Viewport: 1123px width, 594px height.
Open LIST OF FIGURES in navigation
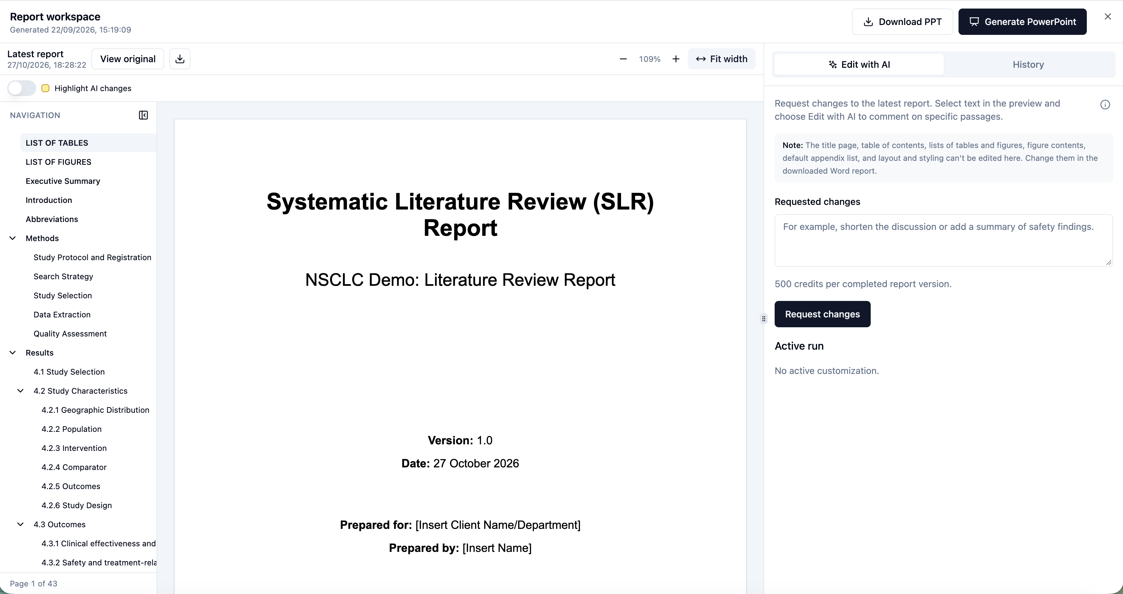pos(88,162)
